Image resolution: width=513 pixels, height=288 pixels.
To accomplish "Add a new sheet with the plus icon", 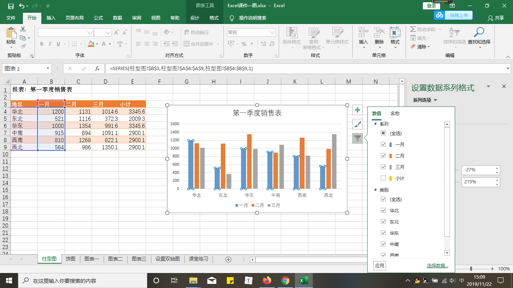I will tap(228, 259).
